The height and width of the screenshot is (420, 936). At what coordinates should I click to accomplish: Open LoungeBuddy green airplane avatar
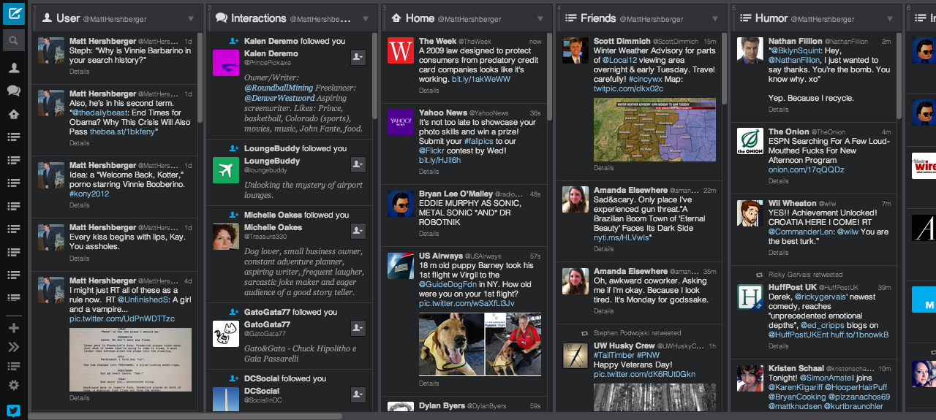pos(226,170)
